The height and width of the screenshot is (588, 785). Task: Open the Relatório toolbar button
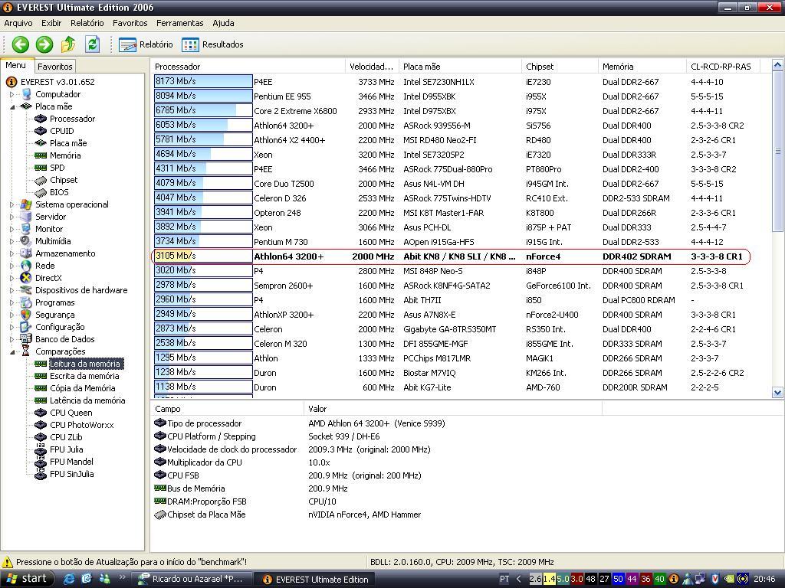pos(146,44)
